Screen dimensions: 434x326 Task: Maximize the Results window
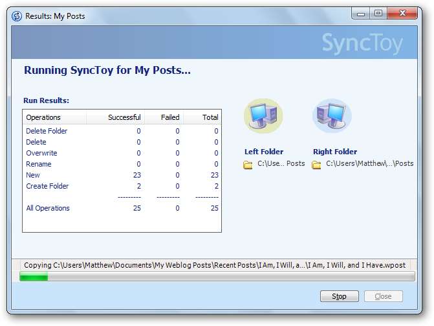pos(378,13)
